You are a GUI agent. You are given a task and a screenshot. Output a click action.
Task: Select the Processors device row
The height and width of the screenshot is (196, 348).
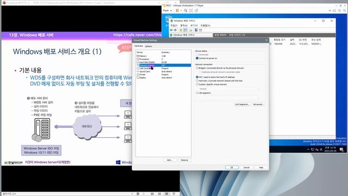164,59
